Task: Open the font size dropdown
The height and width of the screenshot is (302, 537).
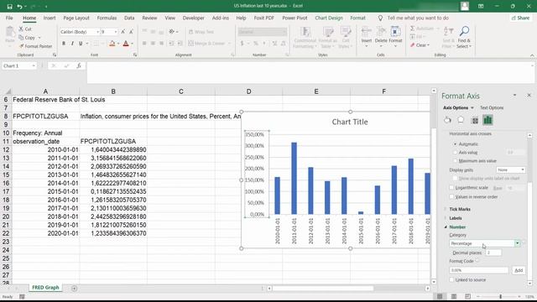Action: pos(116,32)
